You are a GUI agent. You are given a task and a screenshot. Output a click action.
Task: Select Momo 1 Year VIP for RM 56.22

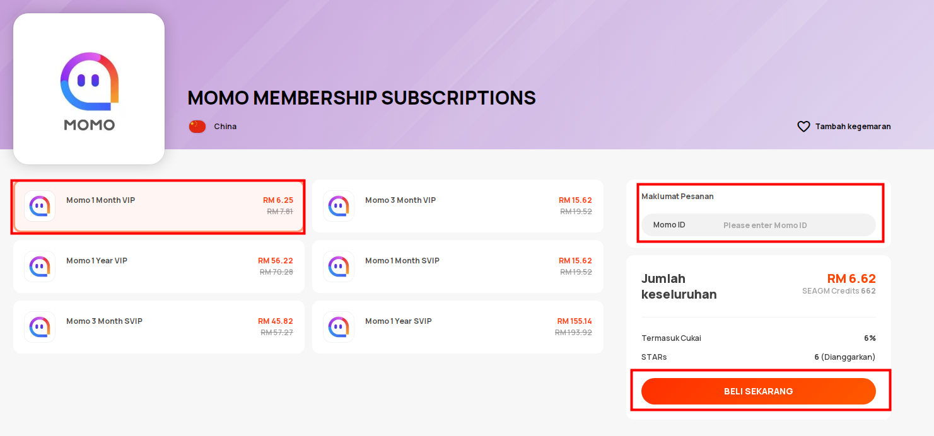(159, 267)
